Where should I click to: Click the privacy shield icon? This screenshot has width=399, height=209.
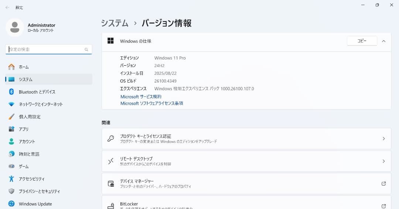pyautogui.click(x=11, y=191)
